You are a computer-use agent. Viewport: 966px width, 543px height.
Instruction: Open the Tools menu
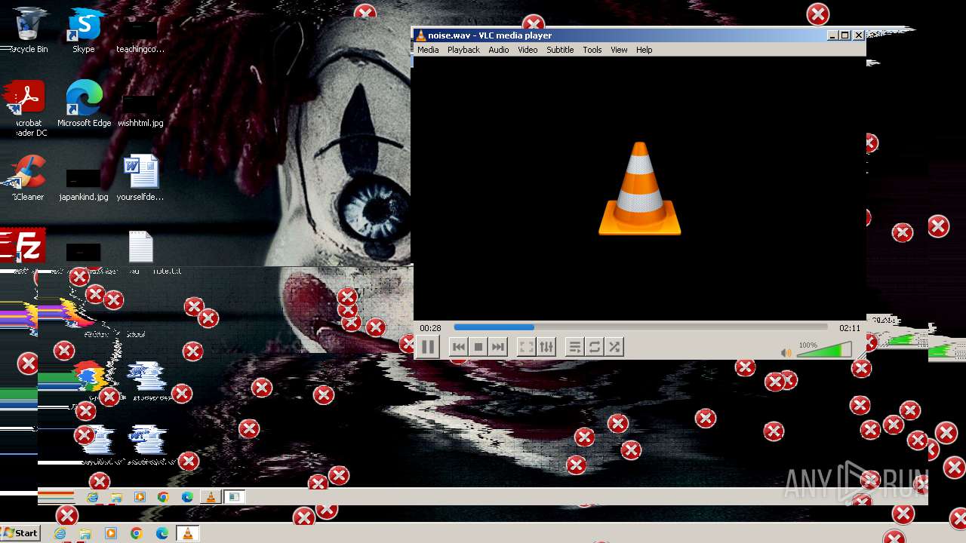592,50
